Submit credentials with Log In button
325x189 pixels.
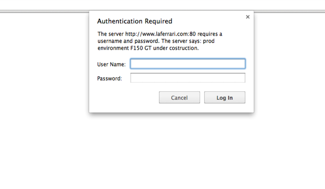click(225, 98)
